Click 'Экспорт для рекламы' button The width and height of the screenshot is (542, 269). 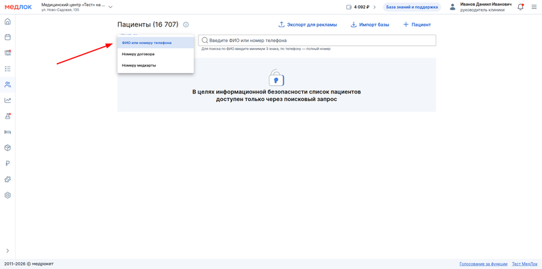[x=308, y=24]
